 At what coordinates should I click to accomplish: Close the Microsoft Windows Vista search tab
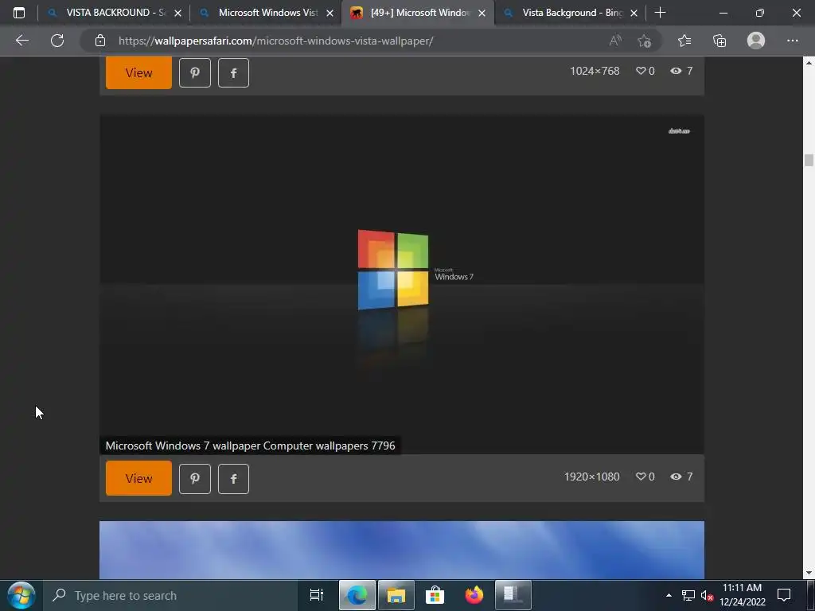(330, 13)
